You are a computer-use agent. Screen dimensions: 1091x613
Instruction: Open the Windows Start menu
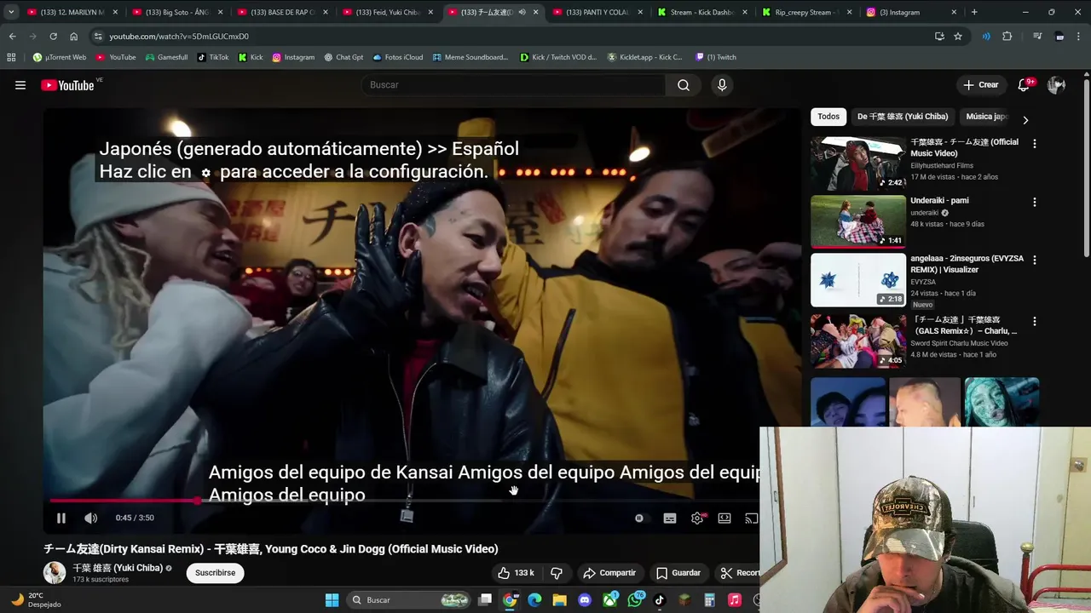[332, 600]
